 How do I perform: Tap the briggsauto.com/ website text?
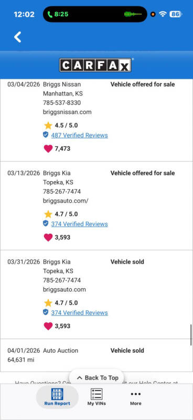(x=66, y=201)
